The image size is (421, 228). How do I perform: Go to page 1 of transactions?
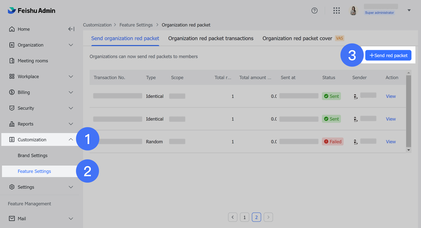click(244, 217)
